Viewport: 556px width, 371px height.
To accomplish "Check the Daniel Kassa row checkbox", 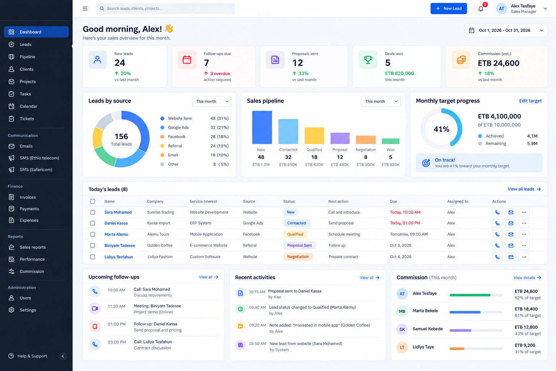I will click(92, 223).
